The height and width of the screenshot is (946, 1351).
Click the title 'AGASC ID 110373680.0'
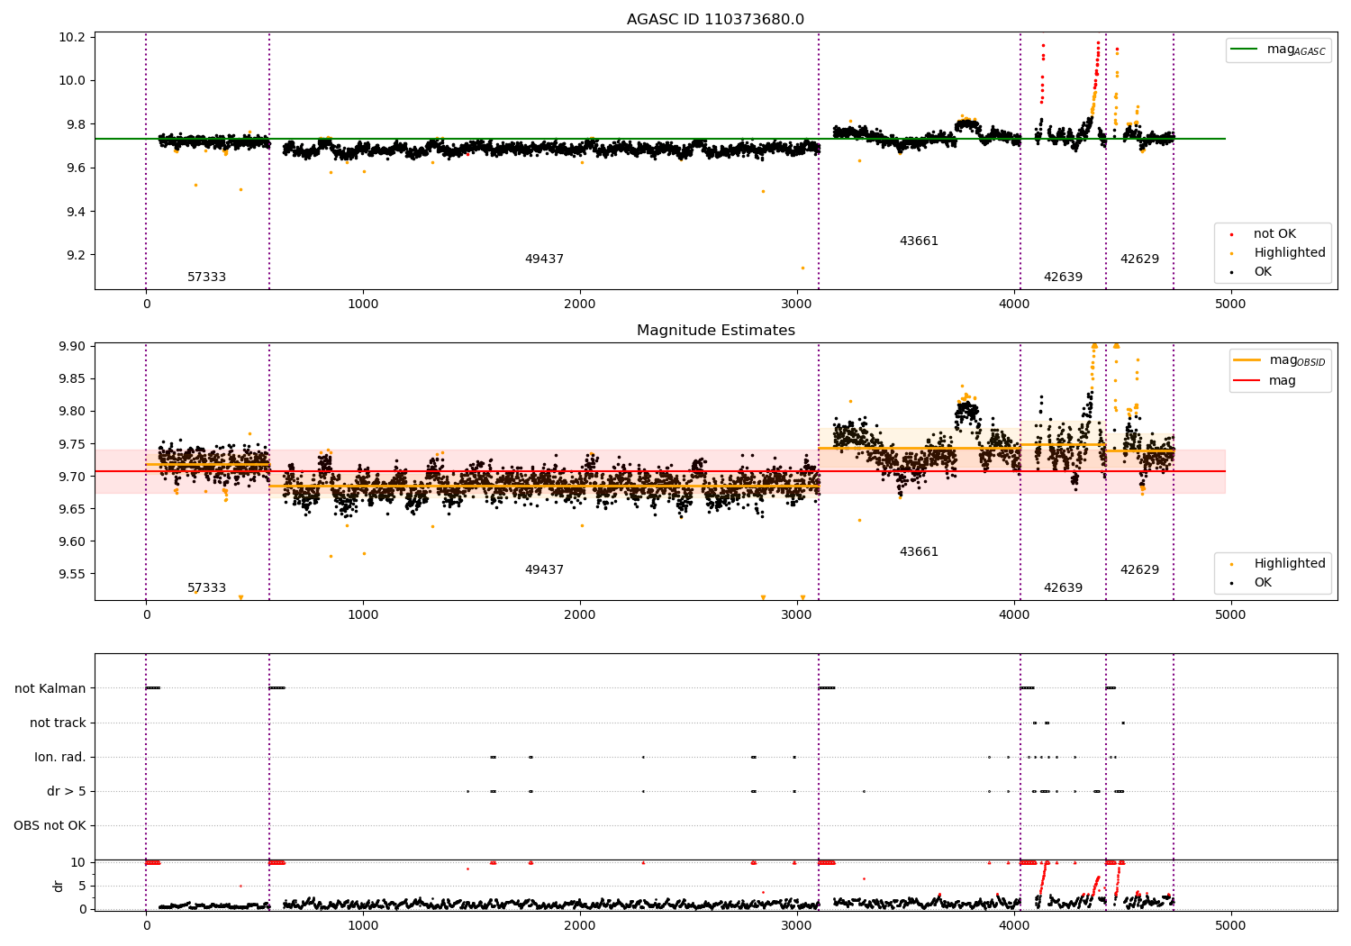coord(715,20)
